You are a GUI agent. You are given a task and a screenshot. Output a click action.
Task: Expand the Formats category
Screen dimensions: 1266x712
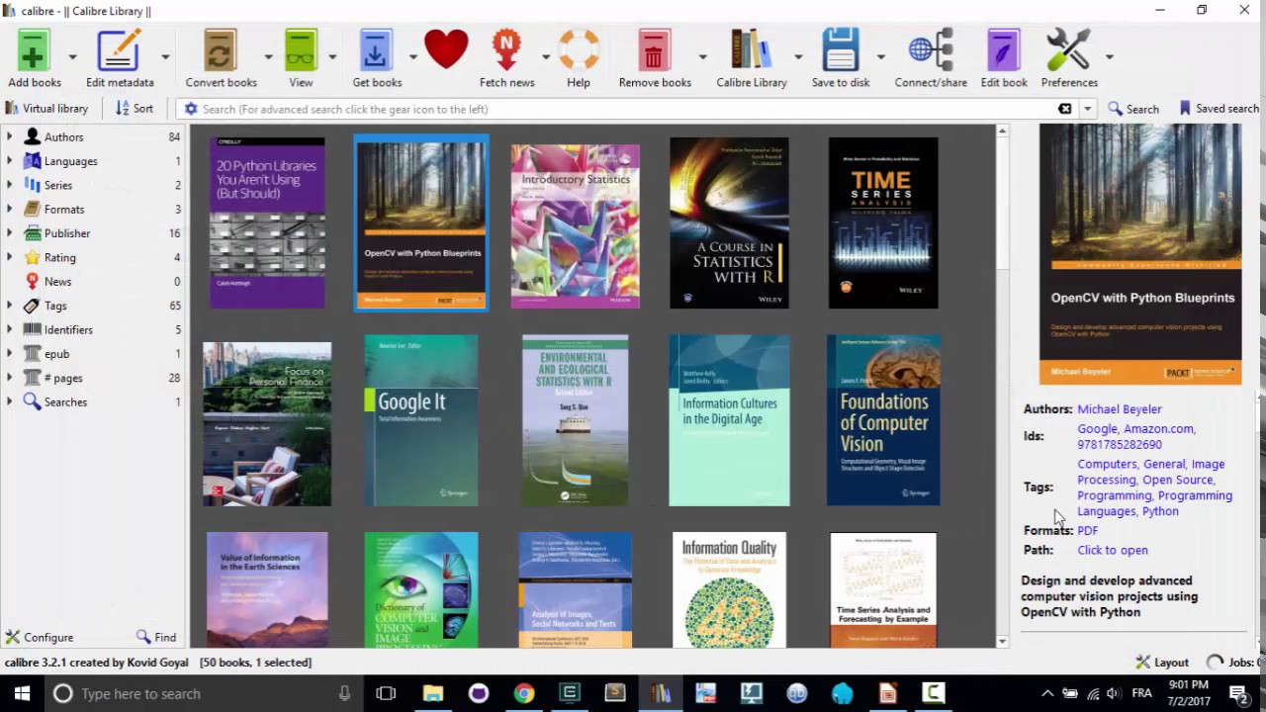point(10,209)
